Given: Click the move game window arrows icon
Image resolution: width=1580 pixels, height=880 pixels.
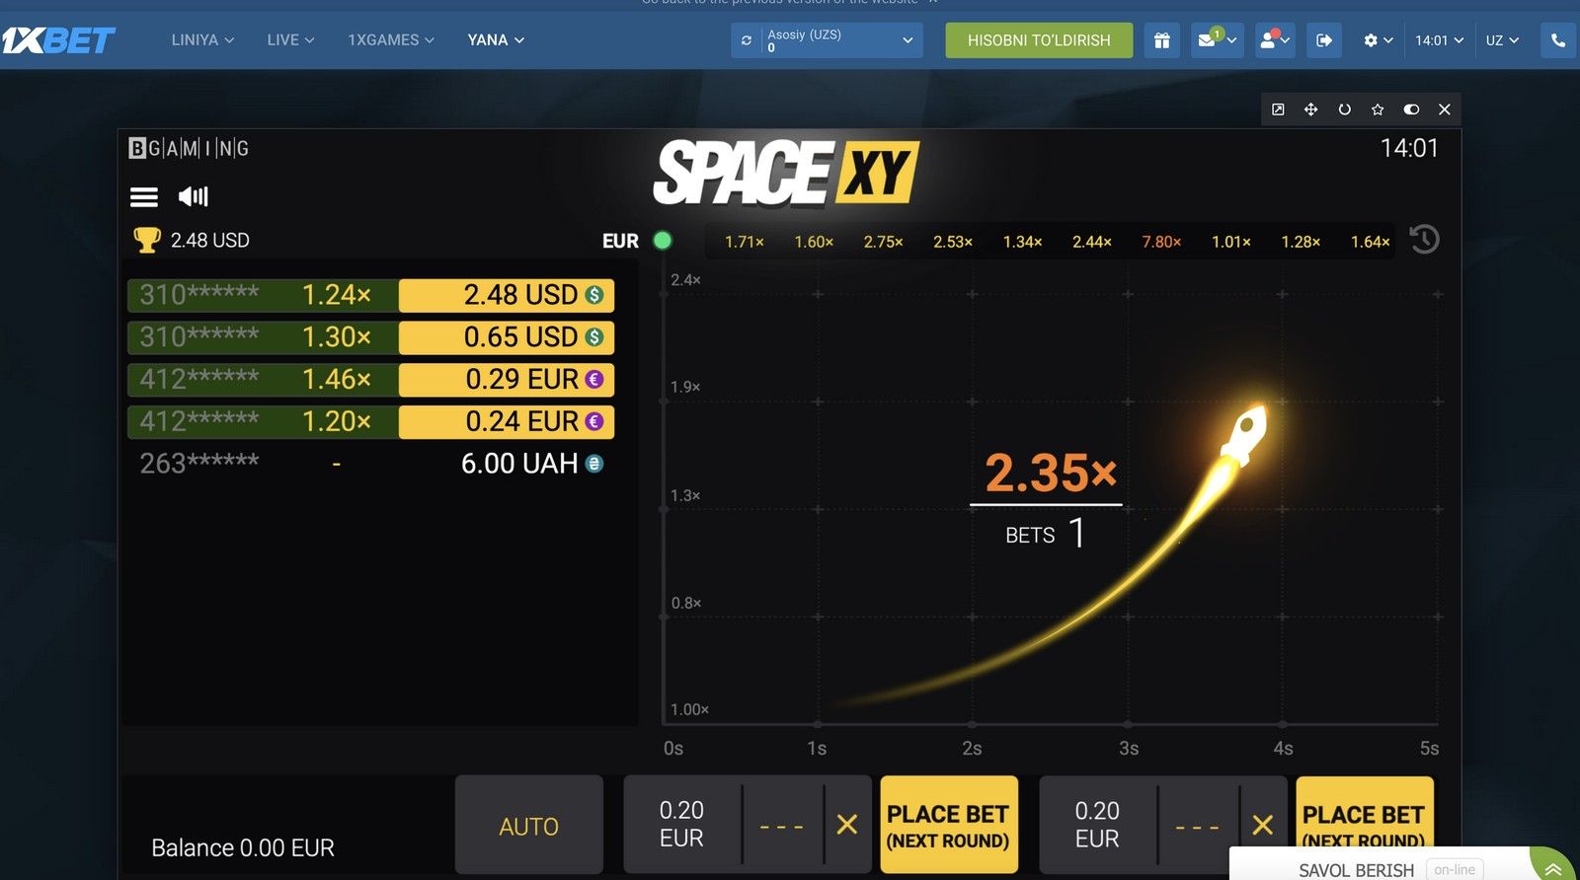Looking at the screenshot, I should click(x=1310, y=110).
